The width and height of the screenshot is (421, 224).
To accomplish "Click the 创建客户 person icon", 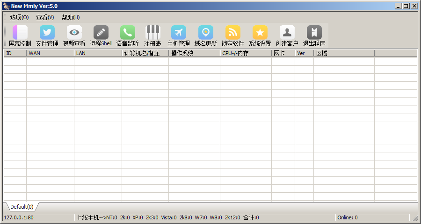I will click(287, 33).
